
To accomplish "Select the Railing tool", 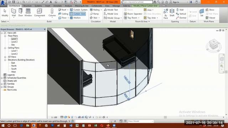I will [x=95, y=10].
